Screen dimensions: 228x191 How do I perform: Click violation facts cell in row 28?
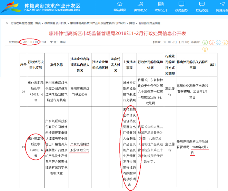(129, 91)
